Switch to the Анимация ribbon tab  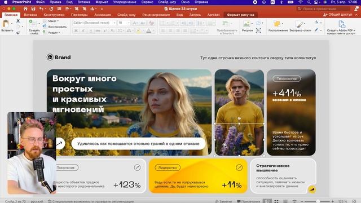pyautogui.click(x=103, y=15)
